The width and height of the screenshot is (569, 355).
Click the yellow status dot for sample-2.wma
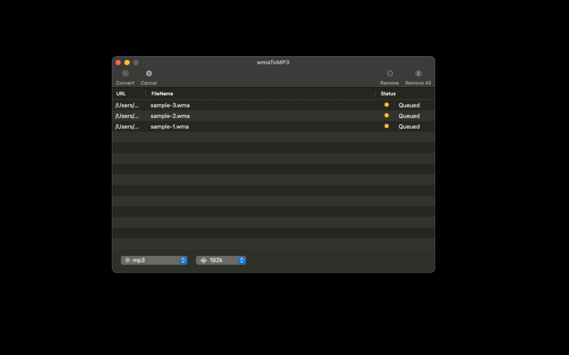(x=386, y=115)
